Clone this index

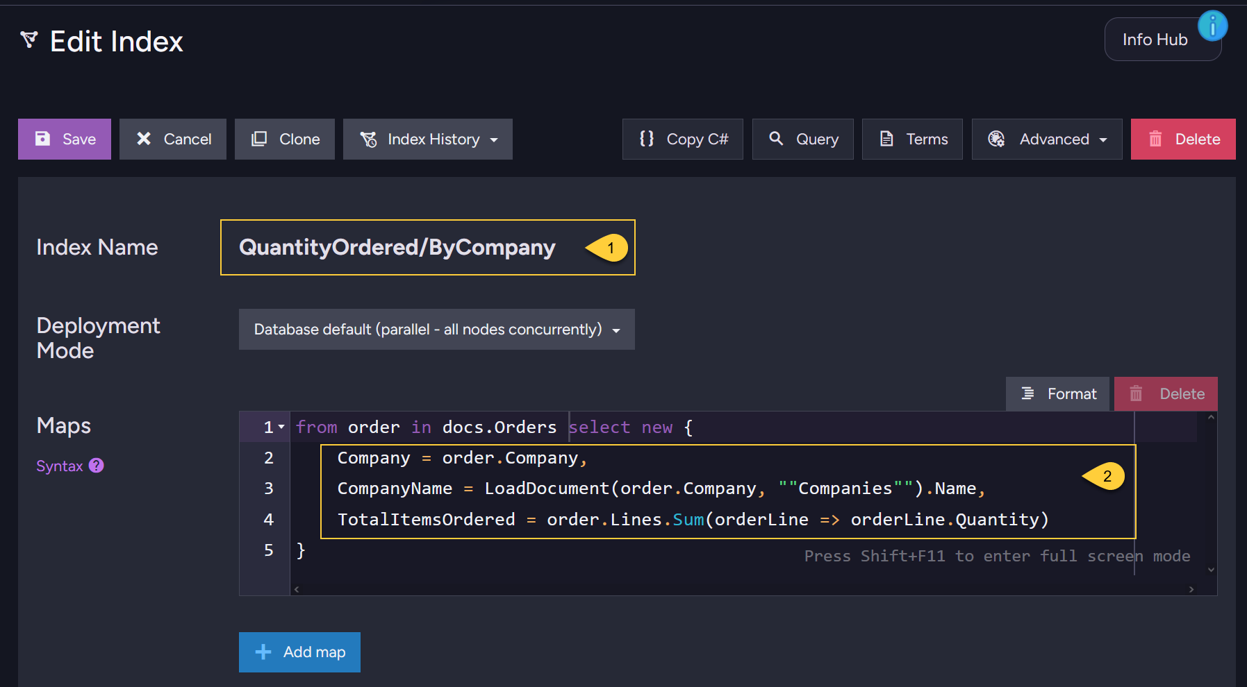285,139
